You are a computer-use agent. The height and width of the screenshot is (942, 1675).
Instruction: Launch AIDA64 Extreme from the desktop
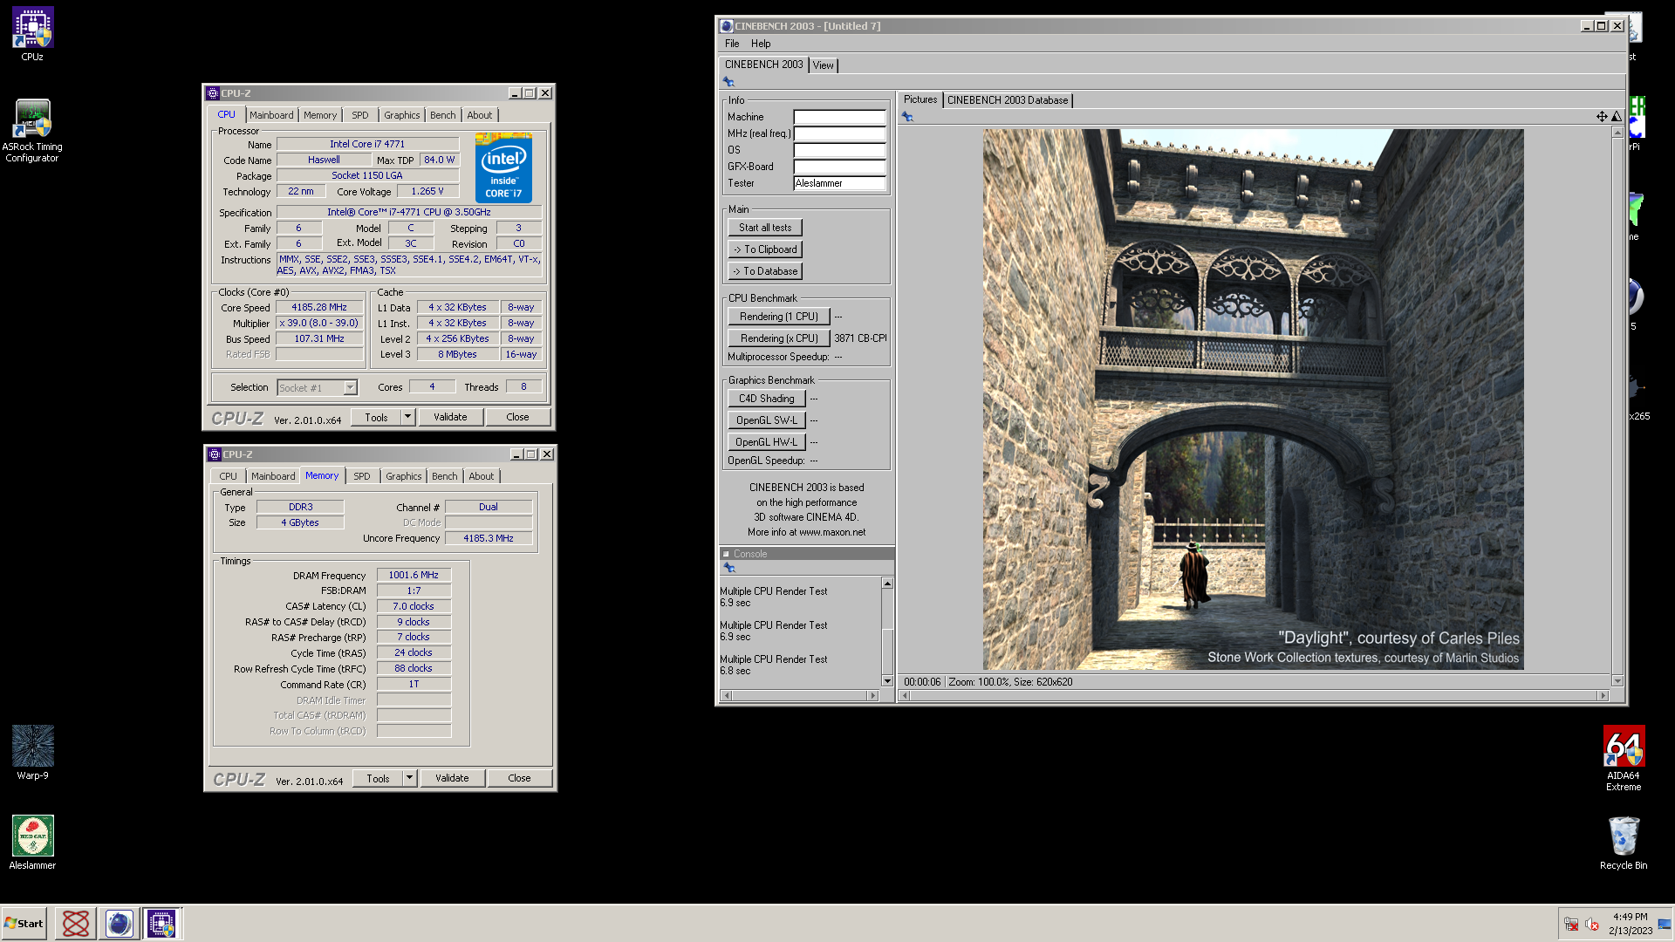[x=1624, y=758]
